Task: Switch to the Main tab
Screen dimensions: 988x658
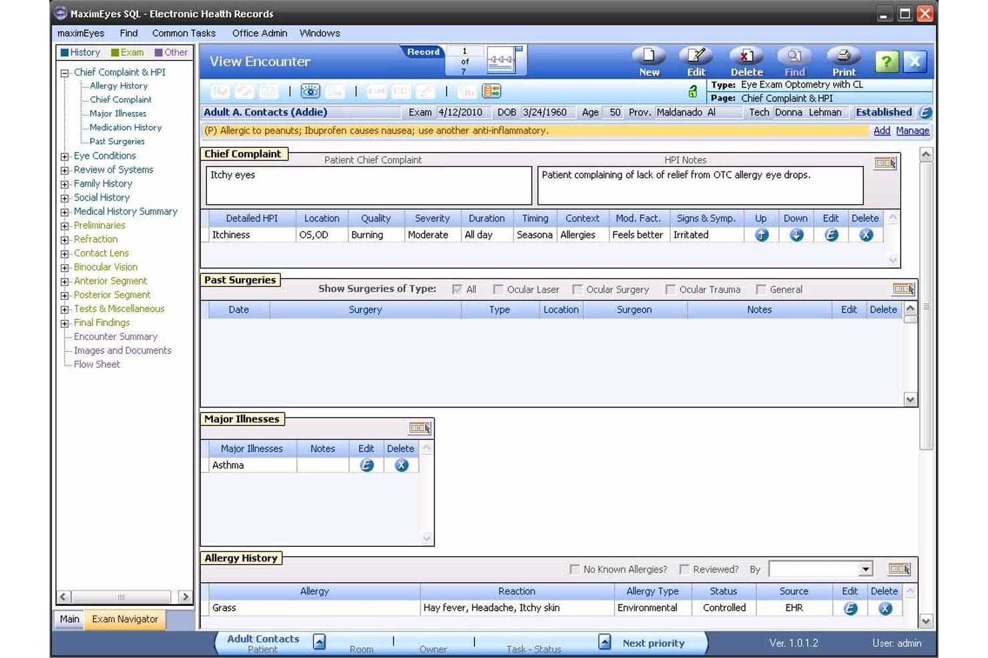Action: pos(69,619)
